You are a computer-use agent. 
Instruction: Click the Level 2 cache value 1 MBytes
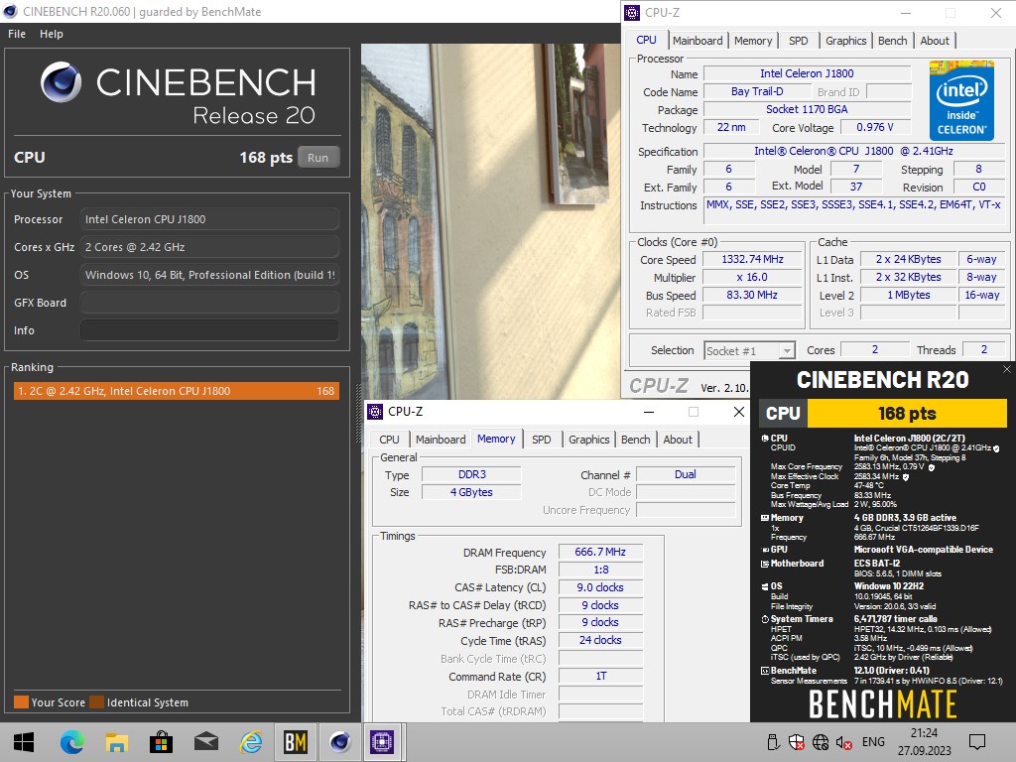[909, 295]
